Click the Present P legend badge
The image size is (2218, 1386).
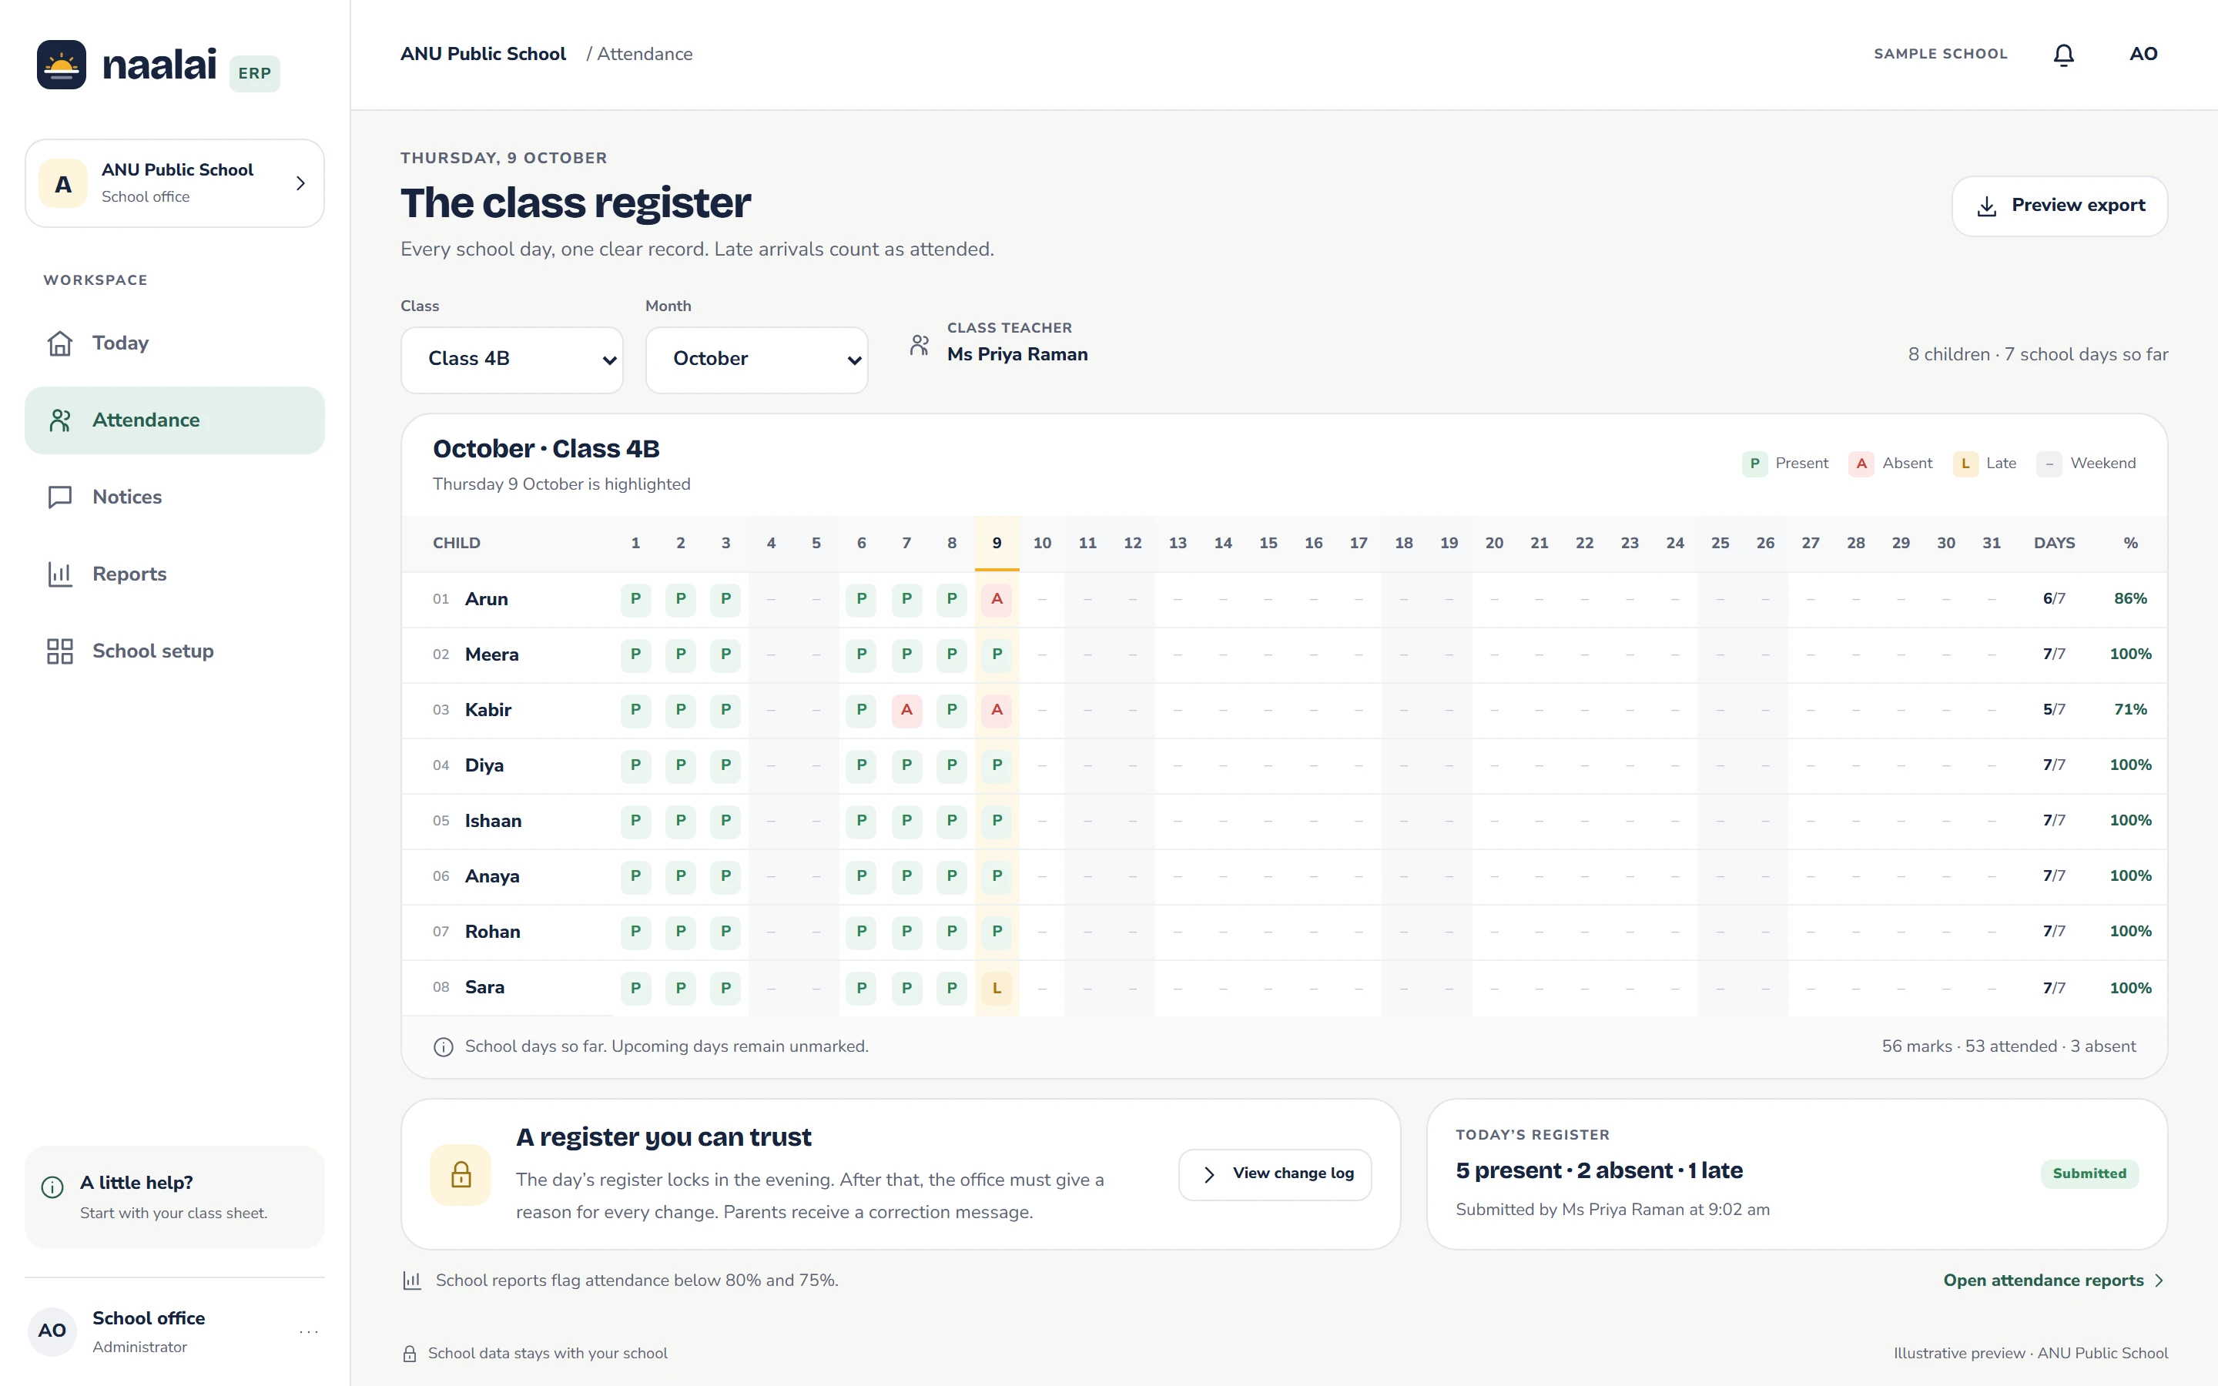point(1754,464)
